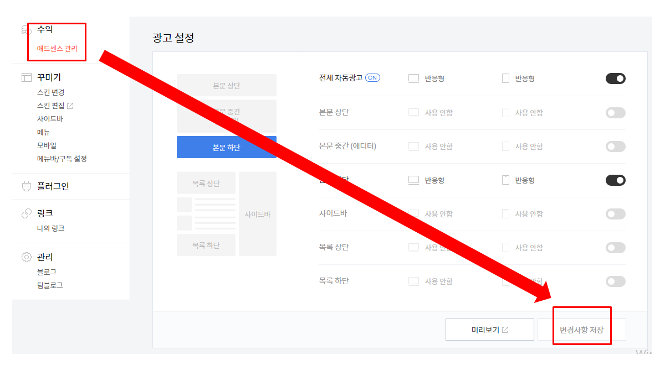Image resolution: width=665 pixels, height=371 pixels.
Task: Click the coins icon beside 수익
Action: pyautogui.click(x=25, y=29)
